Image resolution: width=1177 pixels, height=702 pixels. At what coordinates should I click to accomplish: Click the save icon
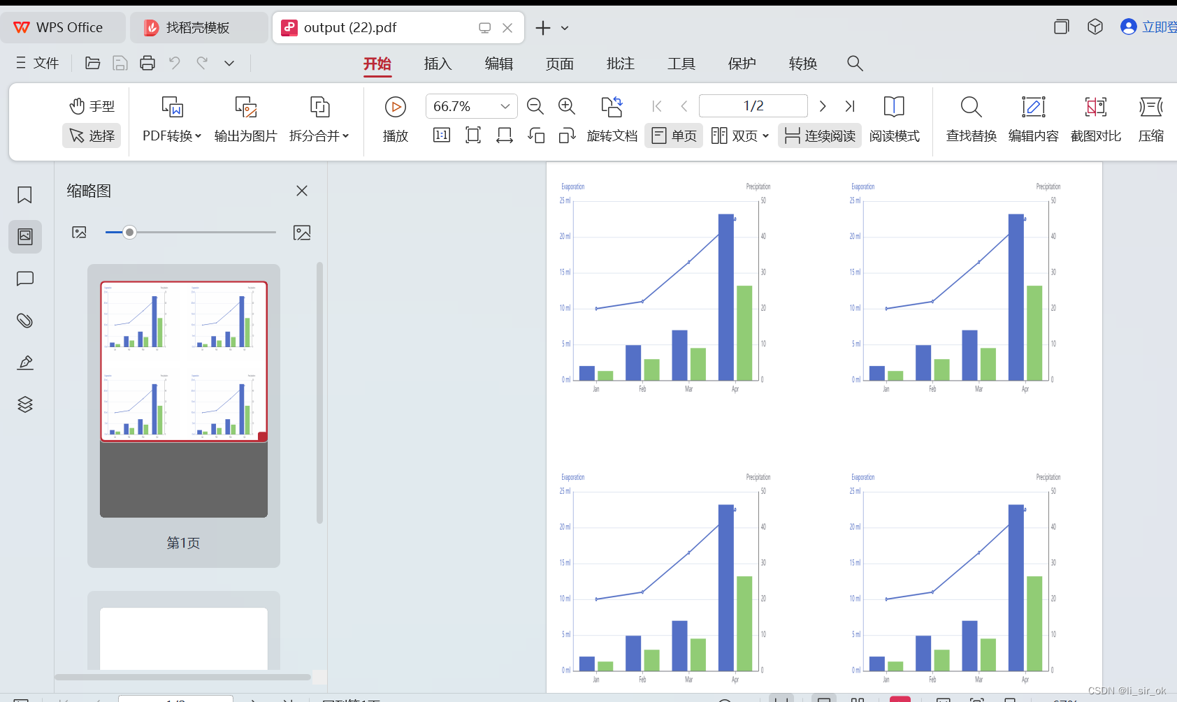tap(120, 63)
